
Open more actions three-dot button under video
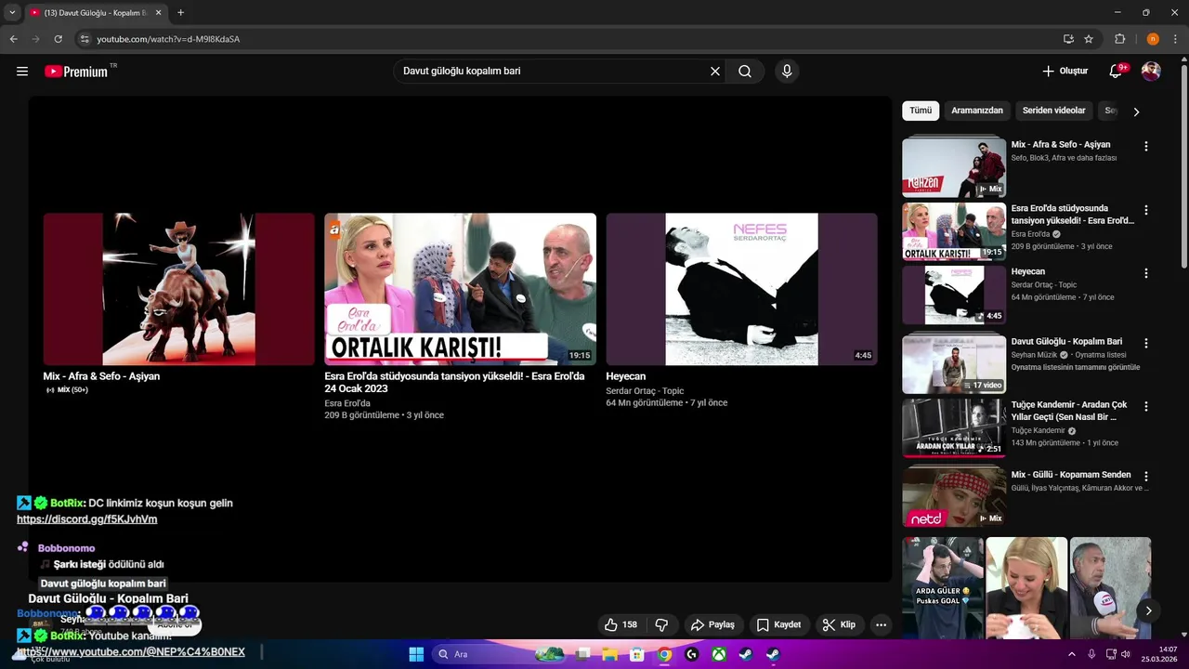tap(881, 624)
